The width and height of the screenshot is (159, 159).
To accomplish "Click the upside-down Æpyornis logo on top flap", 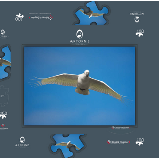I will coord(137,17).
